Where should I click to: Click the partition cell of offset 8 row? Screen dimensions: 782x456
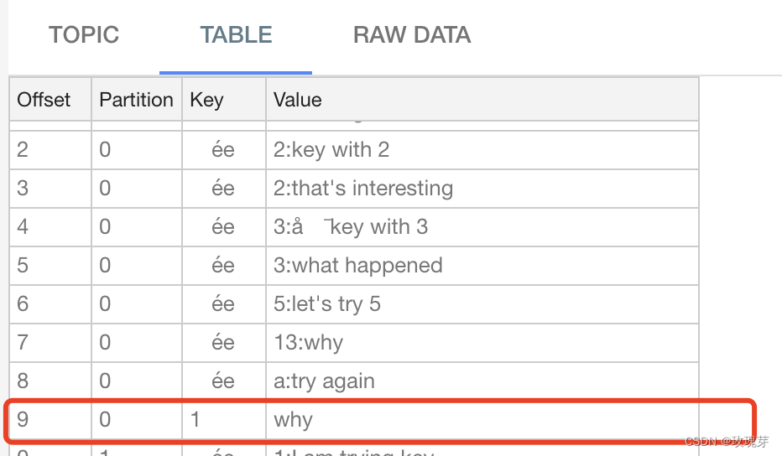105,381
